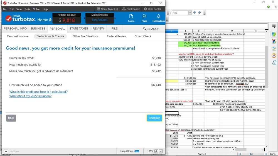Switch to the Review tab
The width and height of the screenshot is (278, 156).
(x=98, y=29)
